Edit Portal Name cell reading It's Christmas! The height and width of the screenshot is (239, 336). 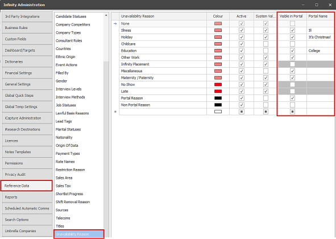click(320, 37)
